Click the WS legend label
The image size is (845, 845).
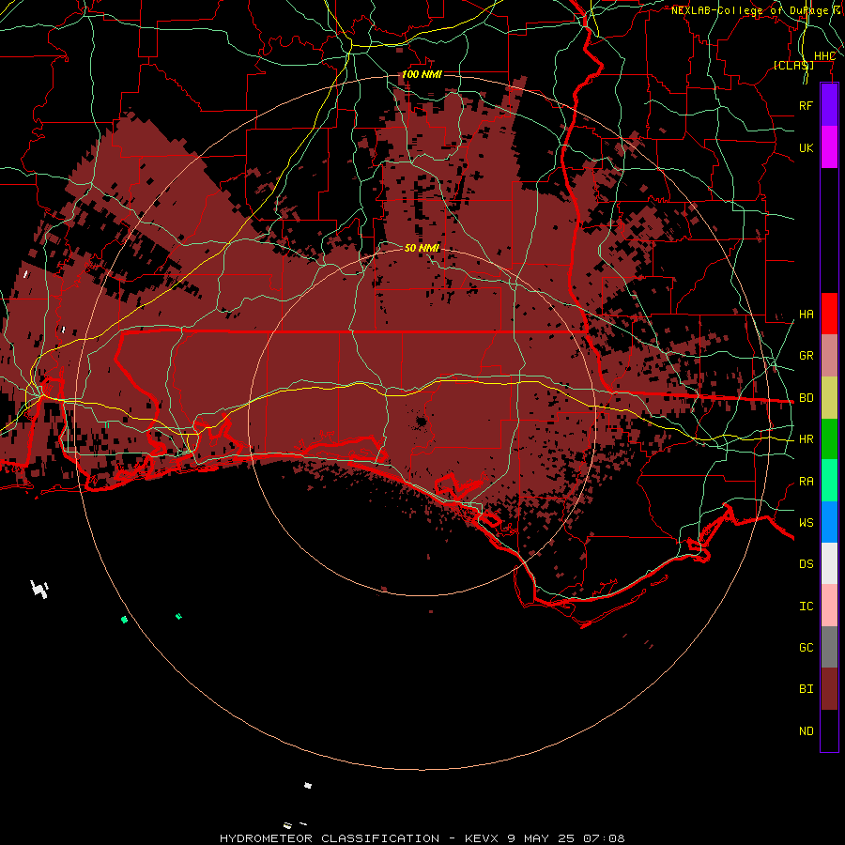pyautogui.click(x=807, y=523)
